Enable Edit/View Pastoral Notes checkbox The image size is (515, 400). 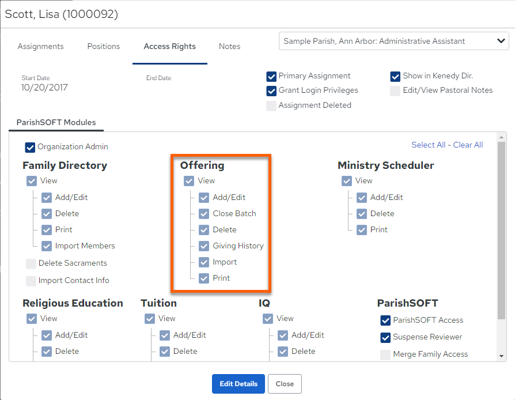click(x=395, y=91)
